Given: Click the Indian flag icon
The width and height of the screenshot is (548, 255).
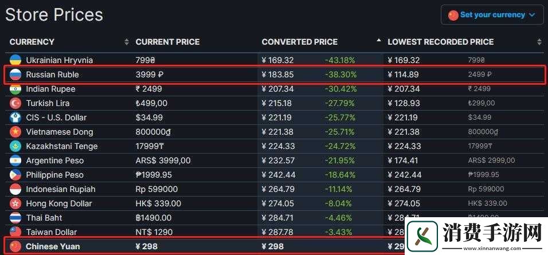Looking at the screenshot, I should (x=15, y=89).
